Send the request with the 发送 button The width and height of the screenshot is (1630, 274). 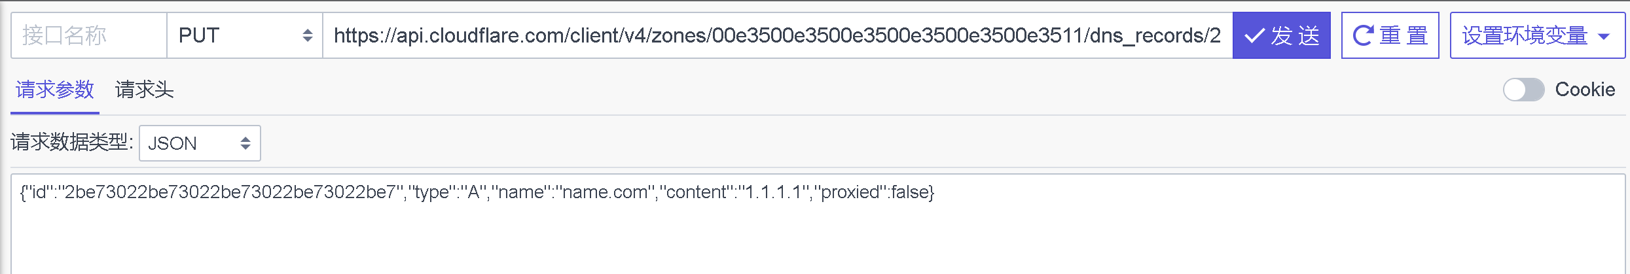[x=1282, y=35]
